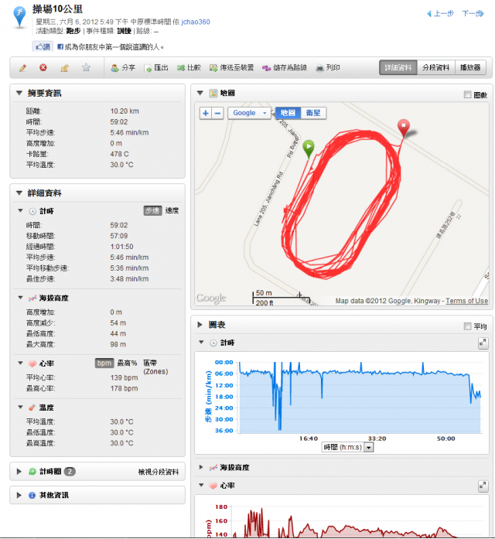This screenshot has height=539, width=495.
Task: Expand the 圖表 charts panel
Action: coord(200,325)
